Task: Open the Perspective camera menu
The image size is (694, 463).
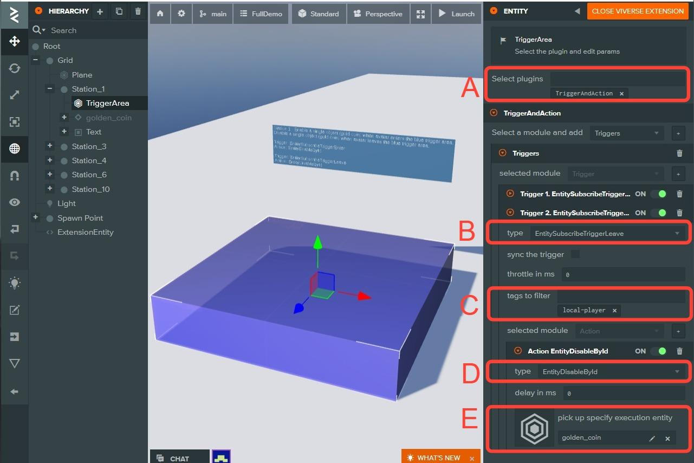Action: tap(378, 14)
